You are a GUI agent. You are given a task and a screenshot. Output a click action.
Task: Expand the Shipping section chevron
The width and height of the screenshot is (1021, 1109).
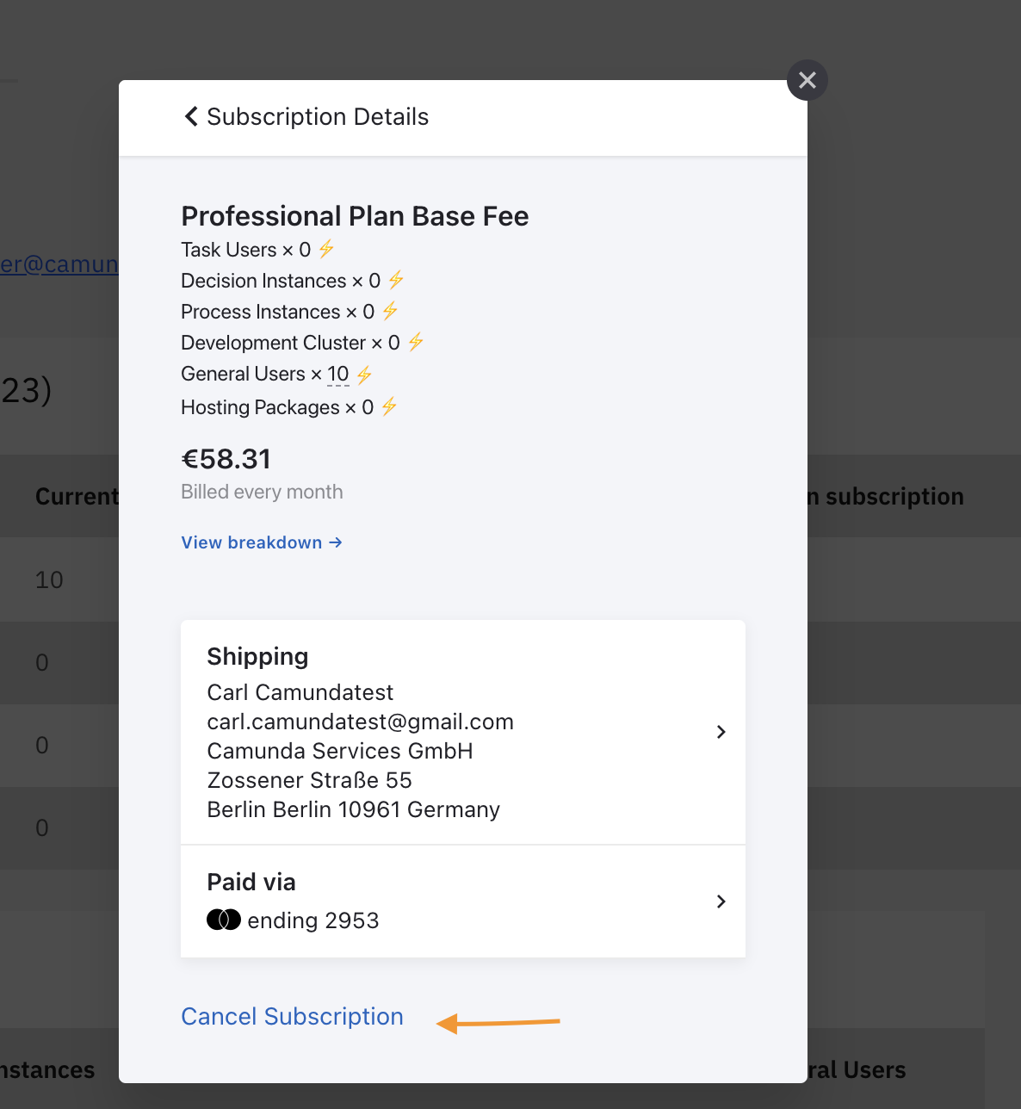coord(721,731)
